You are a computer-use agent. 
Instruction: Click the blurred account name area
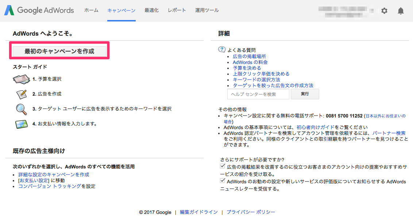click(346, 12)
